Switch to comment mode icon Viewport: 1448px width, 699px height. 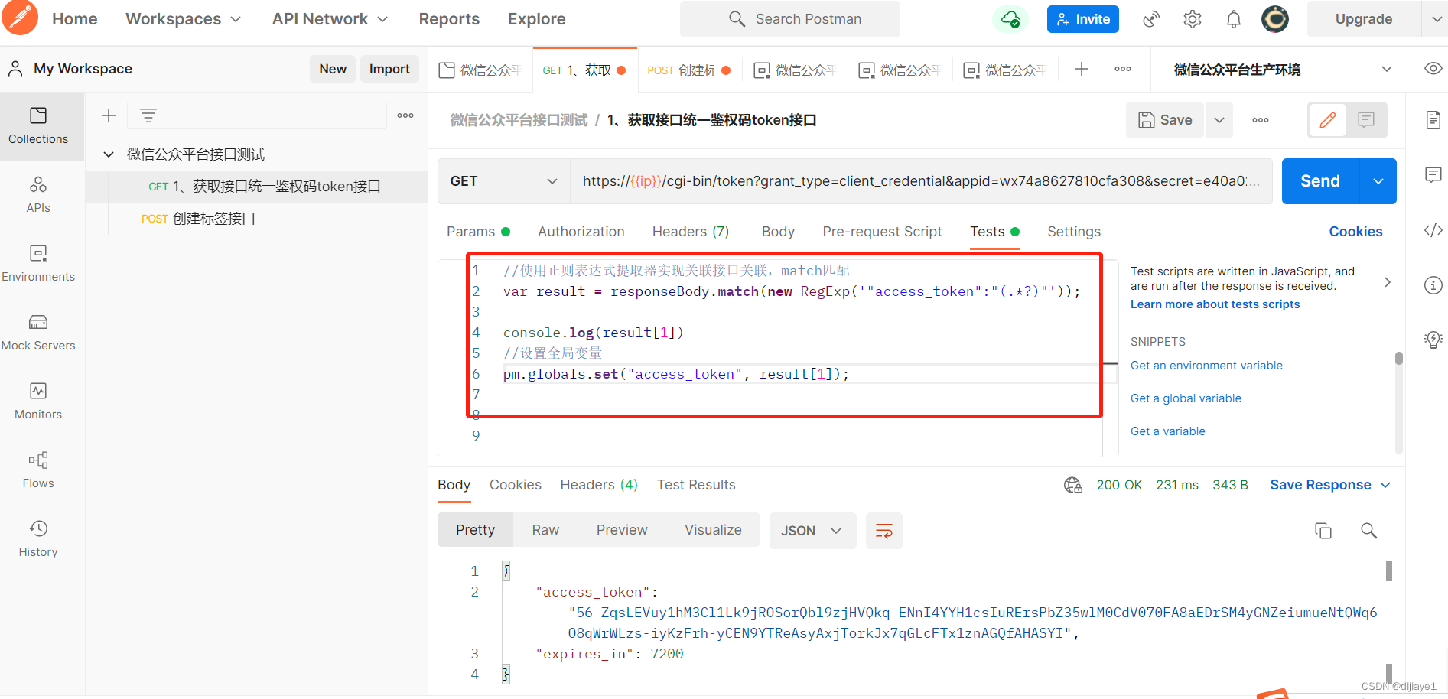coord(1366,120)
